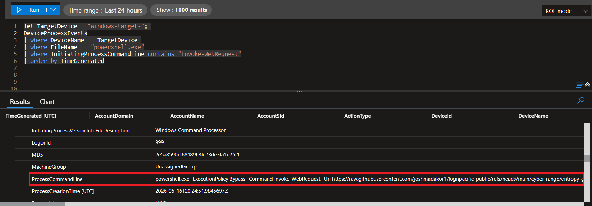Open the results search magnifier icon
This screenshot has width=592, height=206.
click(581, 100)
